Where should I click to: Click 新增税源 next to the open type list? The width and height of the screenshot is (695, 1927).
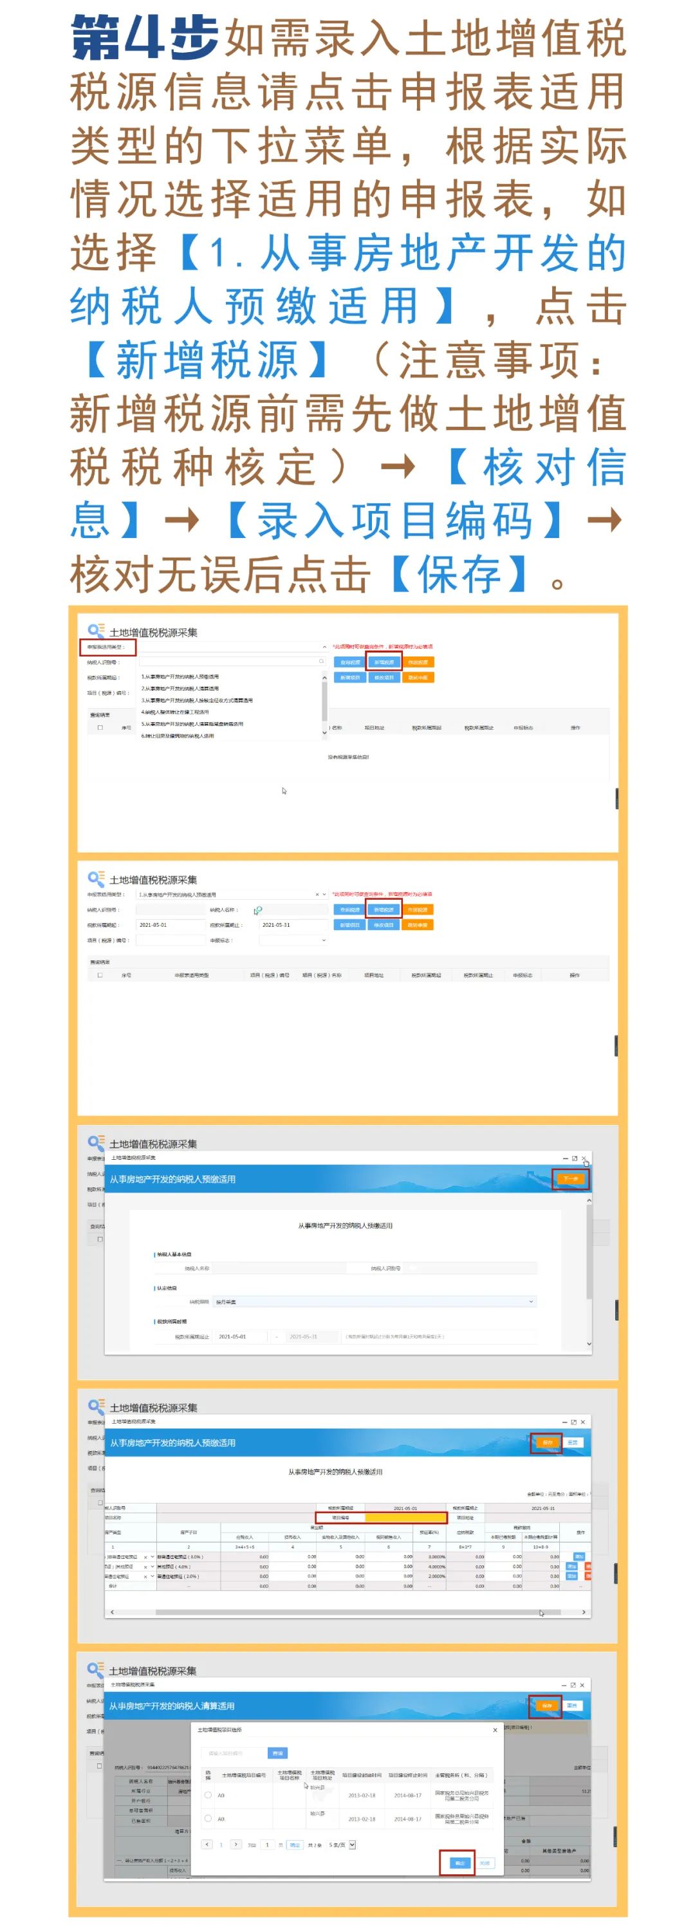click(384, 662)
